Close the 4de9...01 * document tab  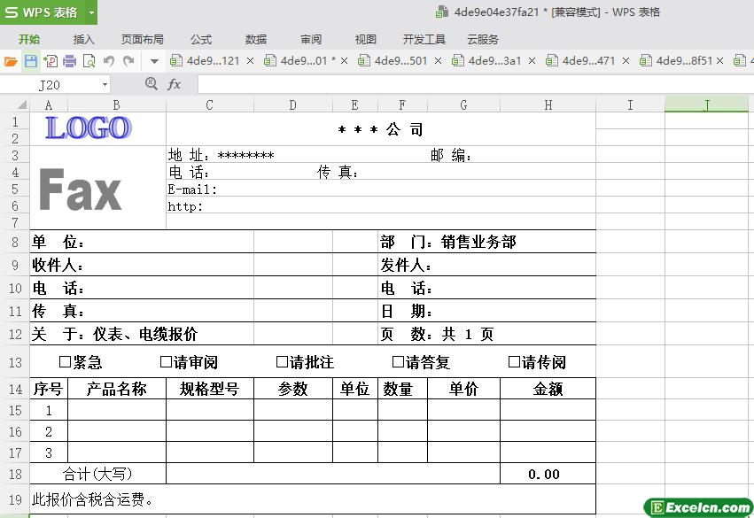pyautogui.click(x=345, y=61)
